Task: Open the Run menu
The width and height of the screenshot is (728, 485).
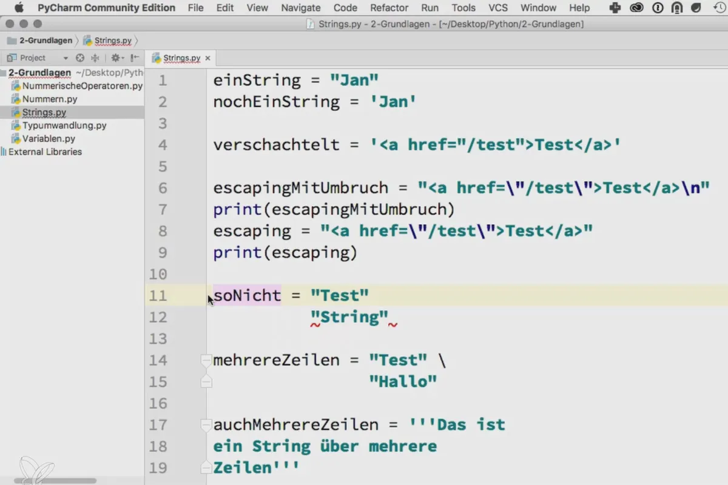Action: (x=430, y=8)
